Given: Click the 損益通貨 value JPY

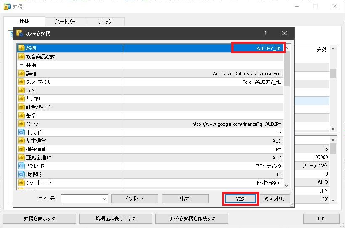Looking at the screenshot, I should coord(277,149).
